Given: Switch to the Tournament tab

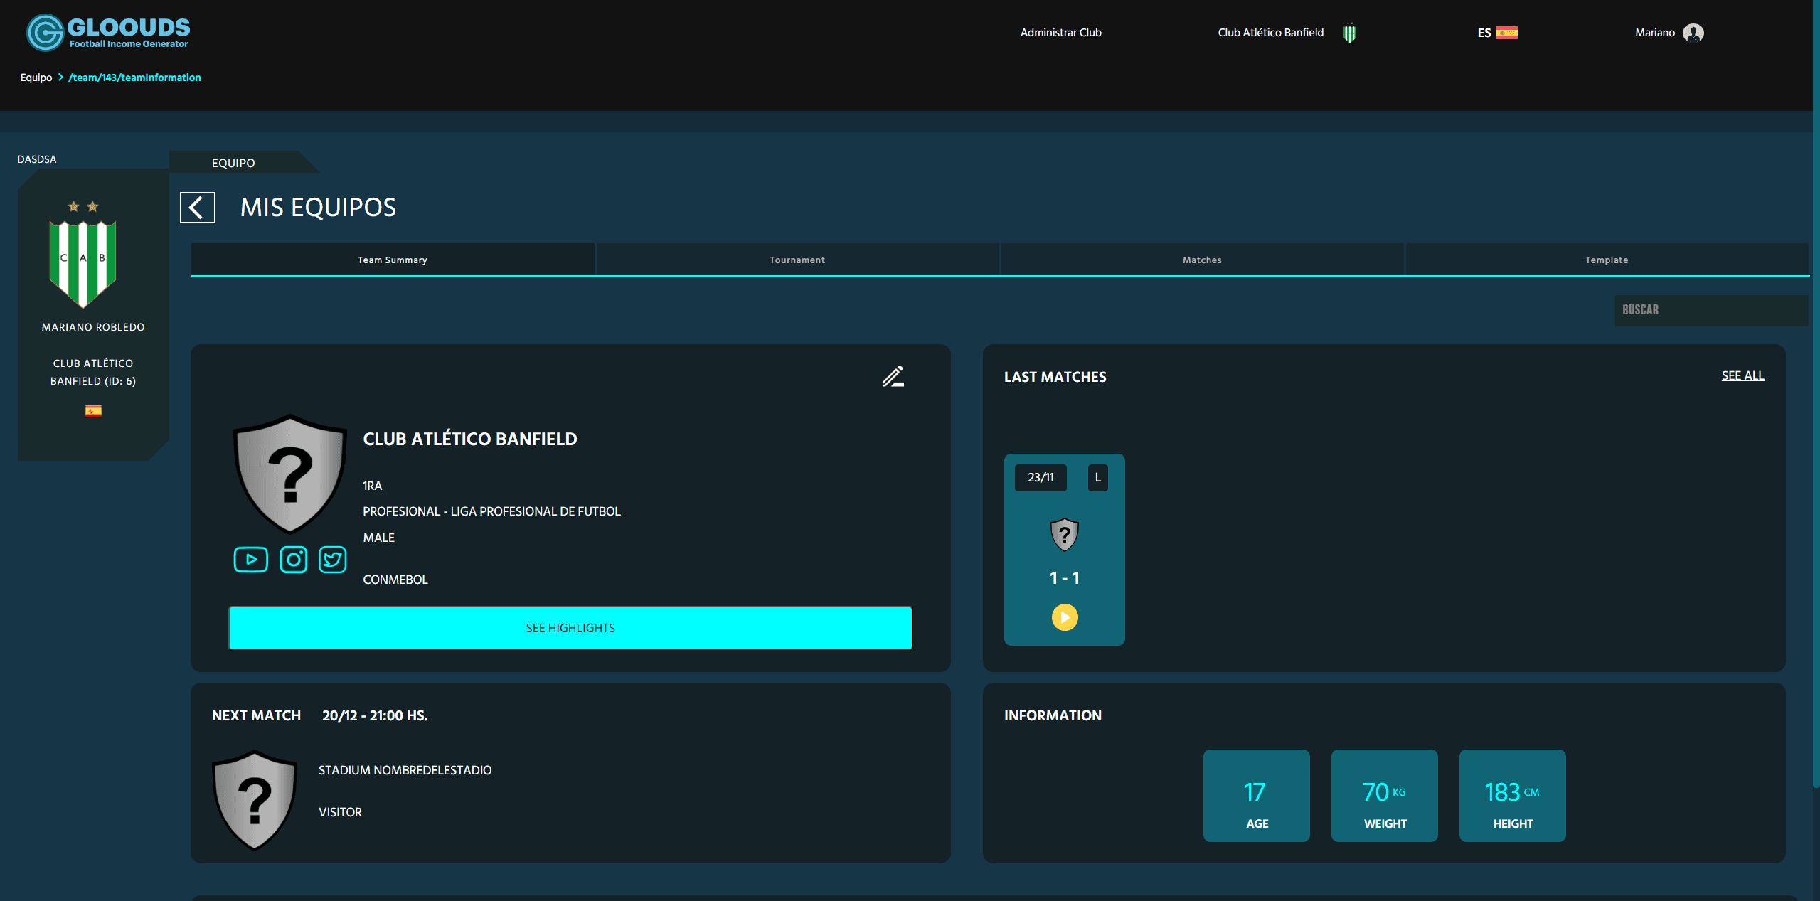Looking at the screenshot, I should (x=797, y=260).
